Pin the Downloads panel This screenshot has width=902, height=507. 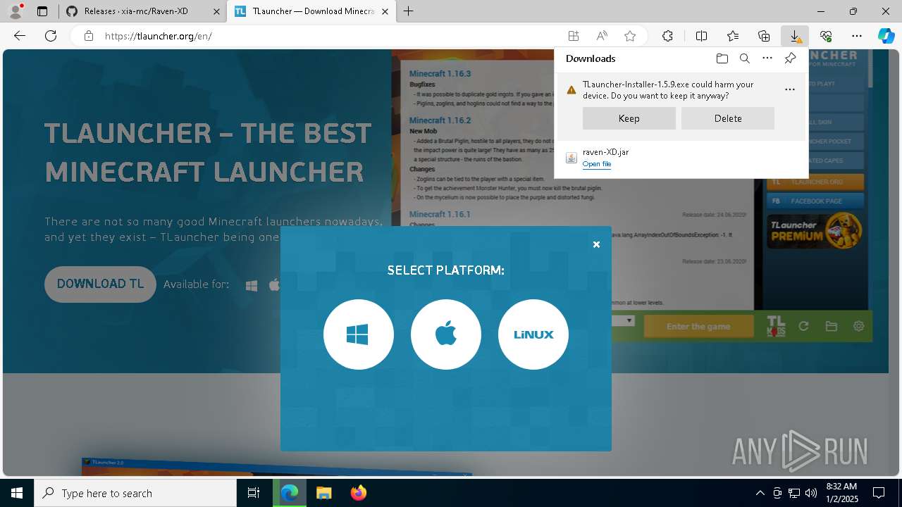click(790, 58)
